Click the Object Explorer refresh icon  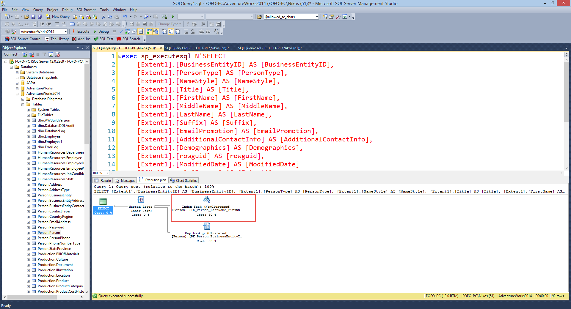(x=51, y=55)
